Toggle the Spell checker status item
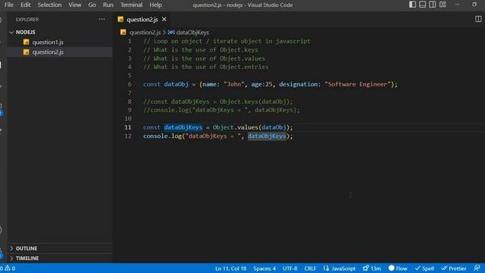 coord(424,268)
